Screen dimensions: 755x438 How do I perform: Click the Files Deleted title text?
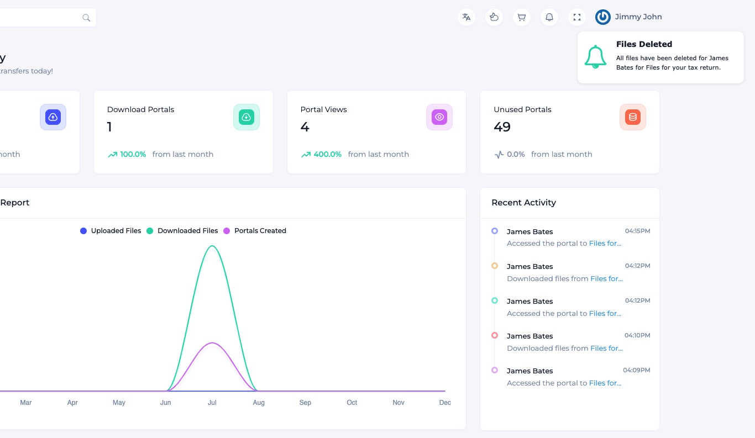[x=644, y=44]
